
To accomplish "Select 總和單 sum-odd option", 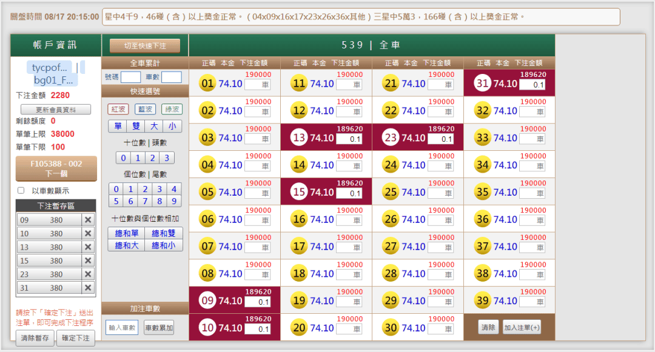I will point(127,233).
